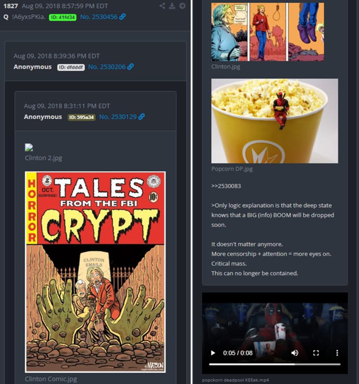Click the !A6yxsPKia. tripcode
359x384 pixels.
(29, 17)
